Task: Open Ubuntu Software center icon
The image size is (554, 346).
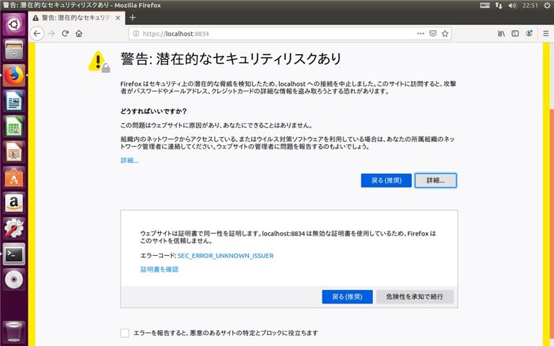Action: [14, 177]
